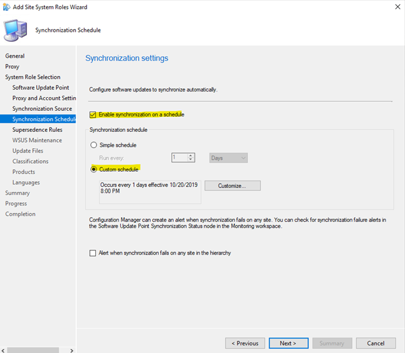Click the wizard title bar icon
This screenshot has height=353, width=405.
click(6, 7)
